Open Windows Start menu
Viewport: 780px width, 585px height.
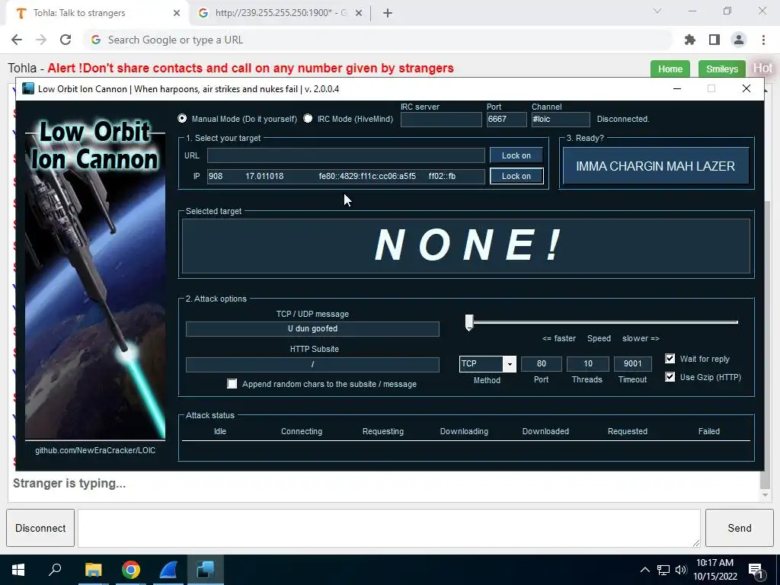pos(18,570)
